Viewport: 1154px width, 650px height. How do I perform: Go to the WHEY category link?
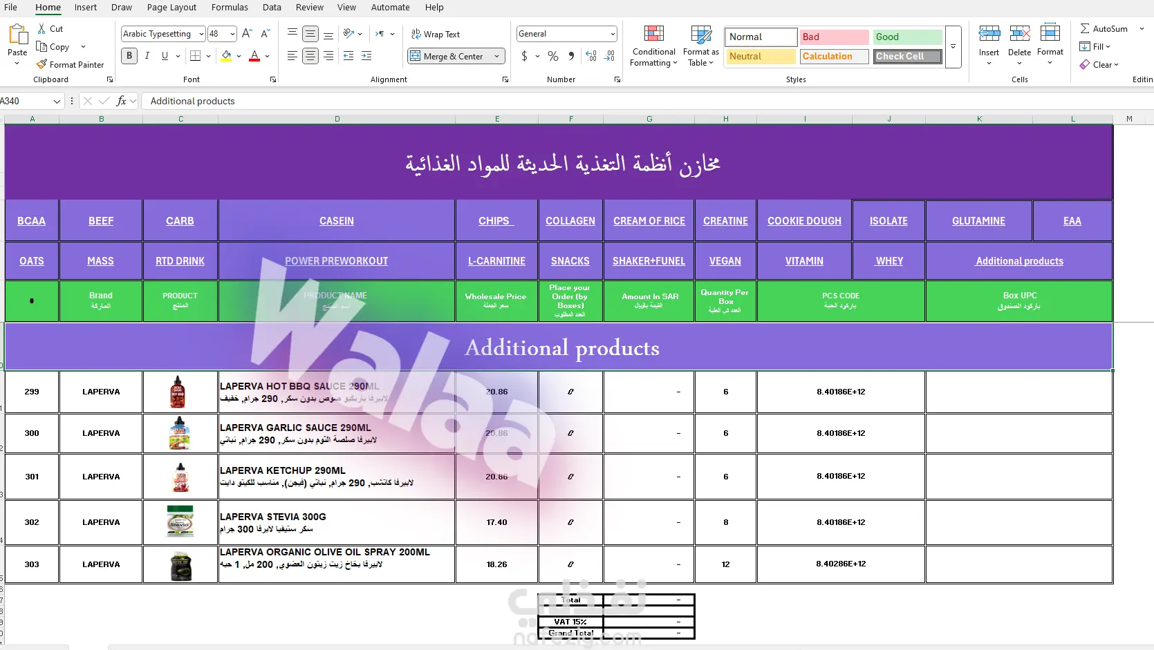pos(889,261)
